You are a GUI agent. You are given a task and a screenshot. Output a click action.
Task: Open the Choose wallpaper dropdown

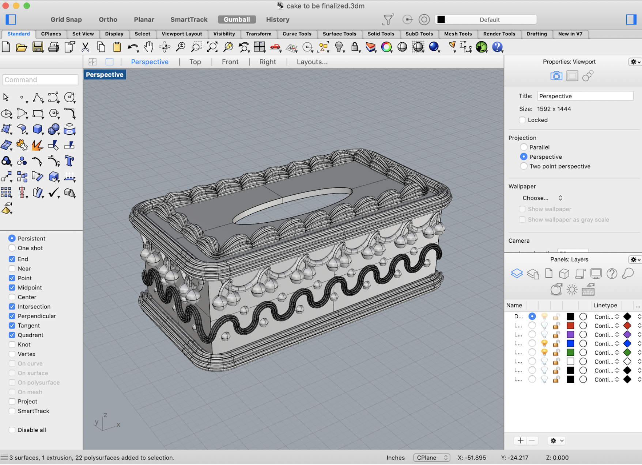tap(542, 198)
